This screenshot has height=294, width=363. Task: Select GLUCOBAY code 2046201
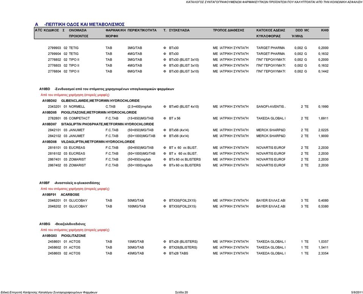[x=54, y=201]
